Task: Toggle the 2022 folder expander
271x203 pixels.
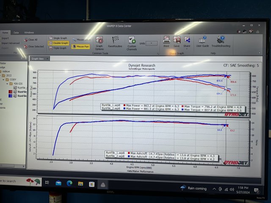Action: tap(0, 75)
